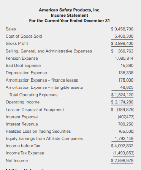
Task: Select the Bad Debt Expense label
Action: pyautogui.click(x=23, y=65)
